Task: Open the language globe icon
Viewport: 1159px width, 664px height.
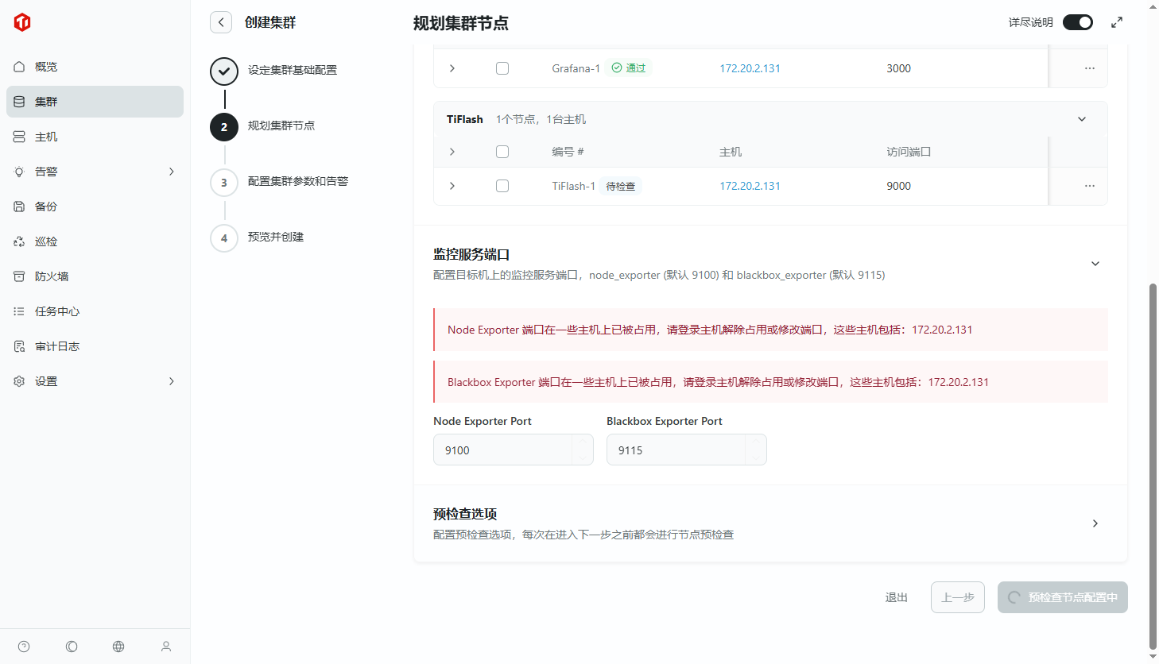Action: 118,647
